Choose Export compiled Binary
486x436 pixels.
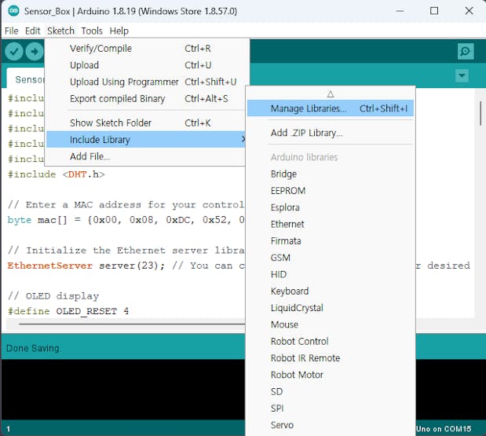pos(146,99)
